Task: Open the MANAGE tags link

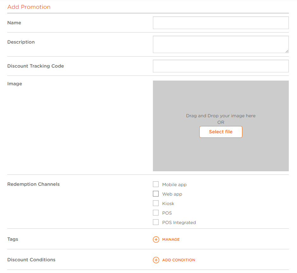Action: 171,240
